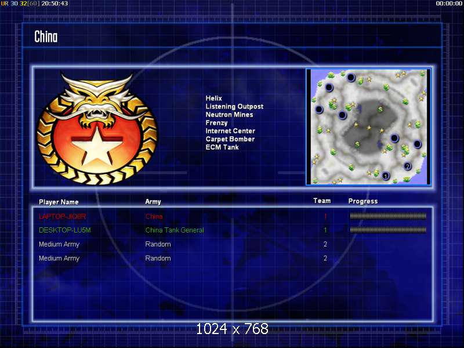Click the Team column header
This screenshot has width=464, height=348.
click(322, 201)
